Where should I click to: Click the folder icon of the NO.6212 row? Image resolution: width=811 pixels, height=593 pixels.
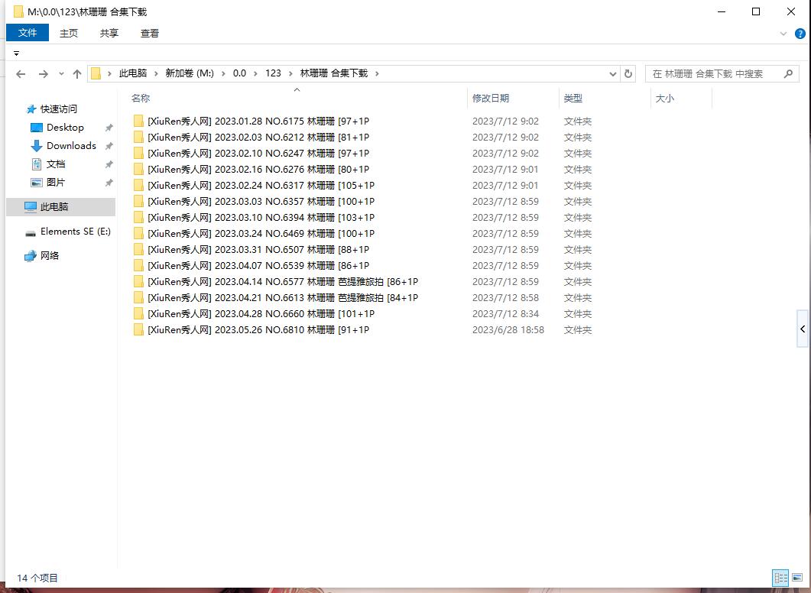(138, 137)
